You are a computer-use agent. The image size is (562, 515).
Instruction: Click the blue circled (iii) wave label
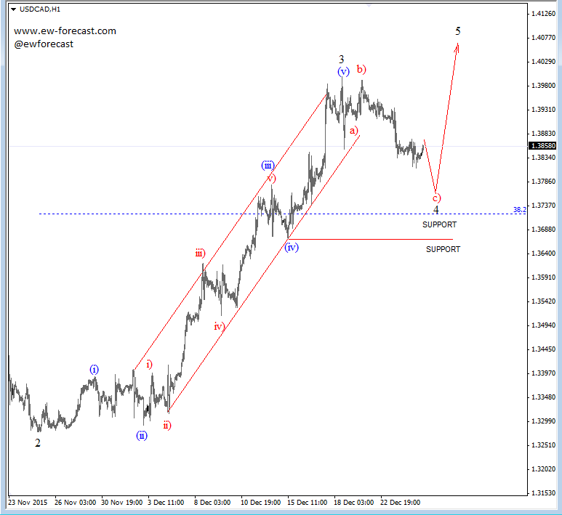coord(268,166)
